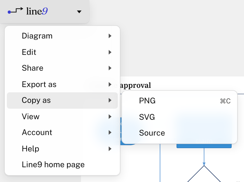
Task: Open the Edit submenu
Action: (62, 52)
